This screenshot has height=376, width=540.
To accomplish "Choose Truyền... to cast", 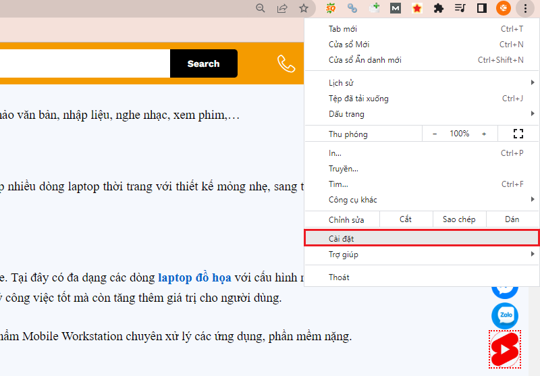I will pos(421,169).
